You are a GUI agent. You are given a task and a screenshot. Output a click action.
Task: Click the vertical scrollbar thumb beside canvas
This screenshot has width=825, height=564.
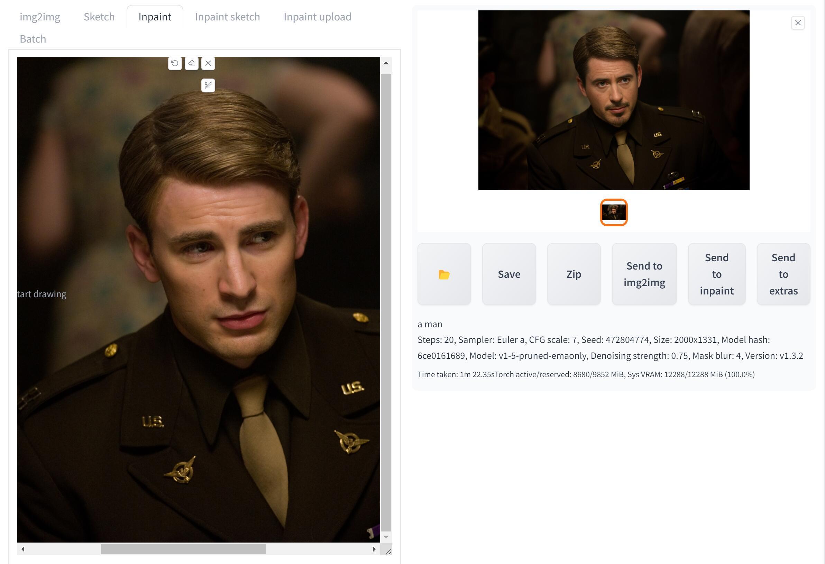tap(386, 302)
